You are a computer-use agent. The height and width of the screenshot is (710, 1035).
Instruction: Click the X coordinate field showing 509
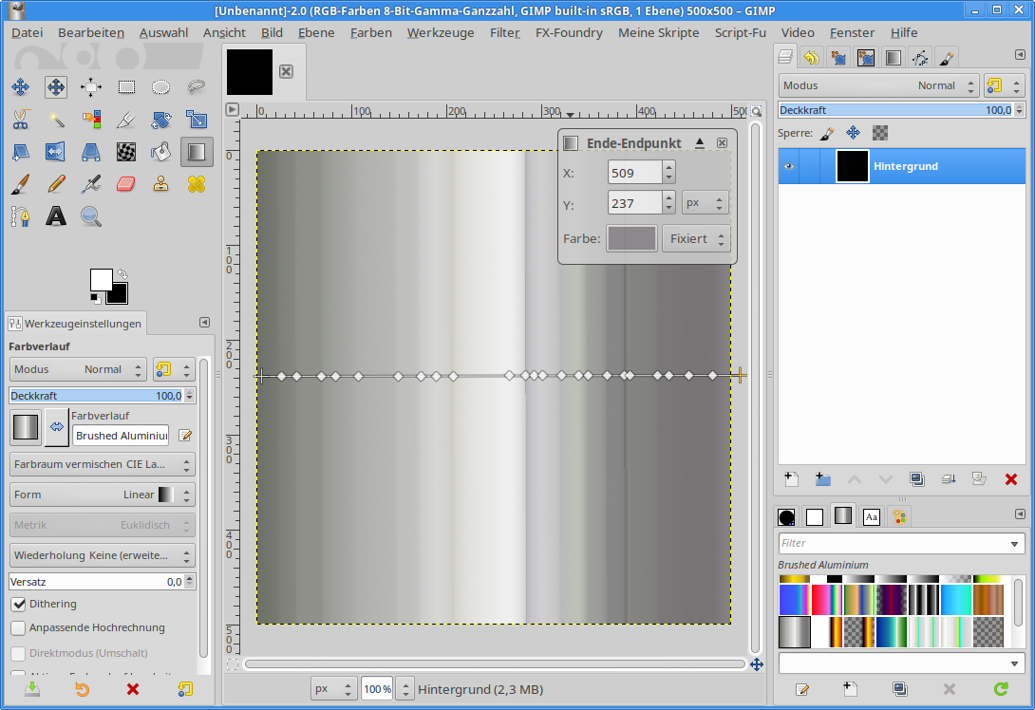(634, 173)
